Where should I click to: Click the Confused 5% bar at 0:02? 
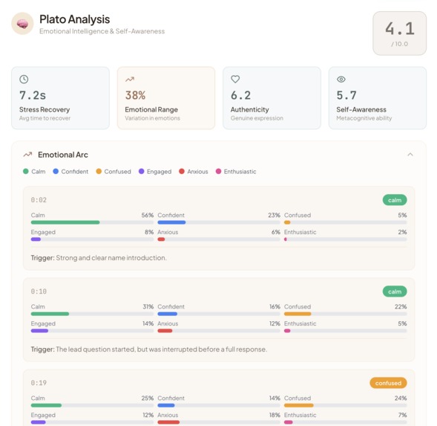tap(345, 222)
